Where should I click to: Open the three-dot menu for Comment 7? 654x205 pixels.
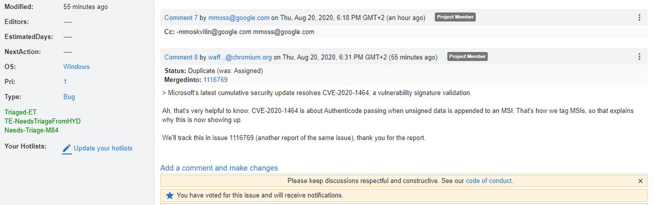pos(639,17)
